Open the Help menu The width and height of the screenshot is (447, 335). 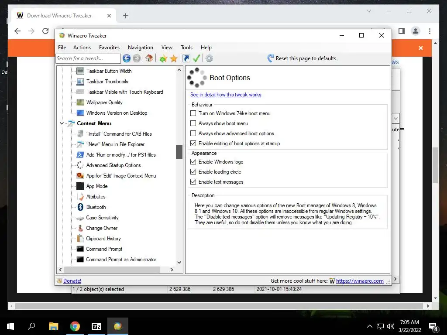tap(206, 48)
